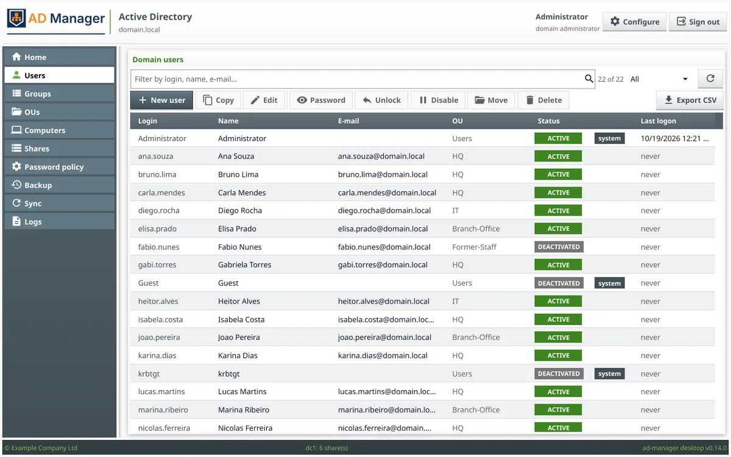Open Home from the sidebar

point(58,57)
